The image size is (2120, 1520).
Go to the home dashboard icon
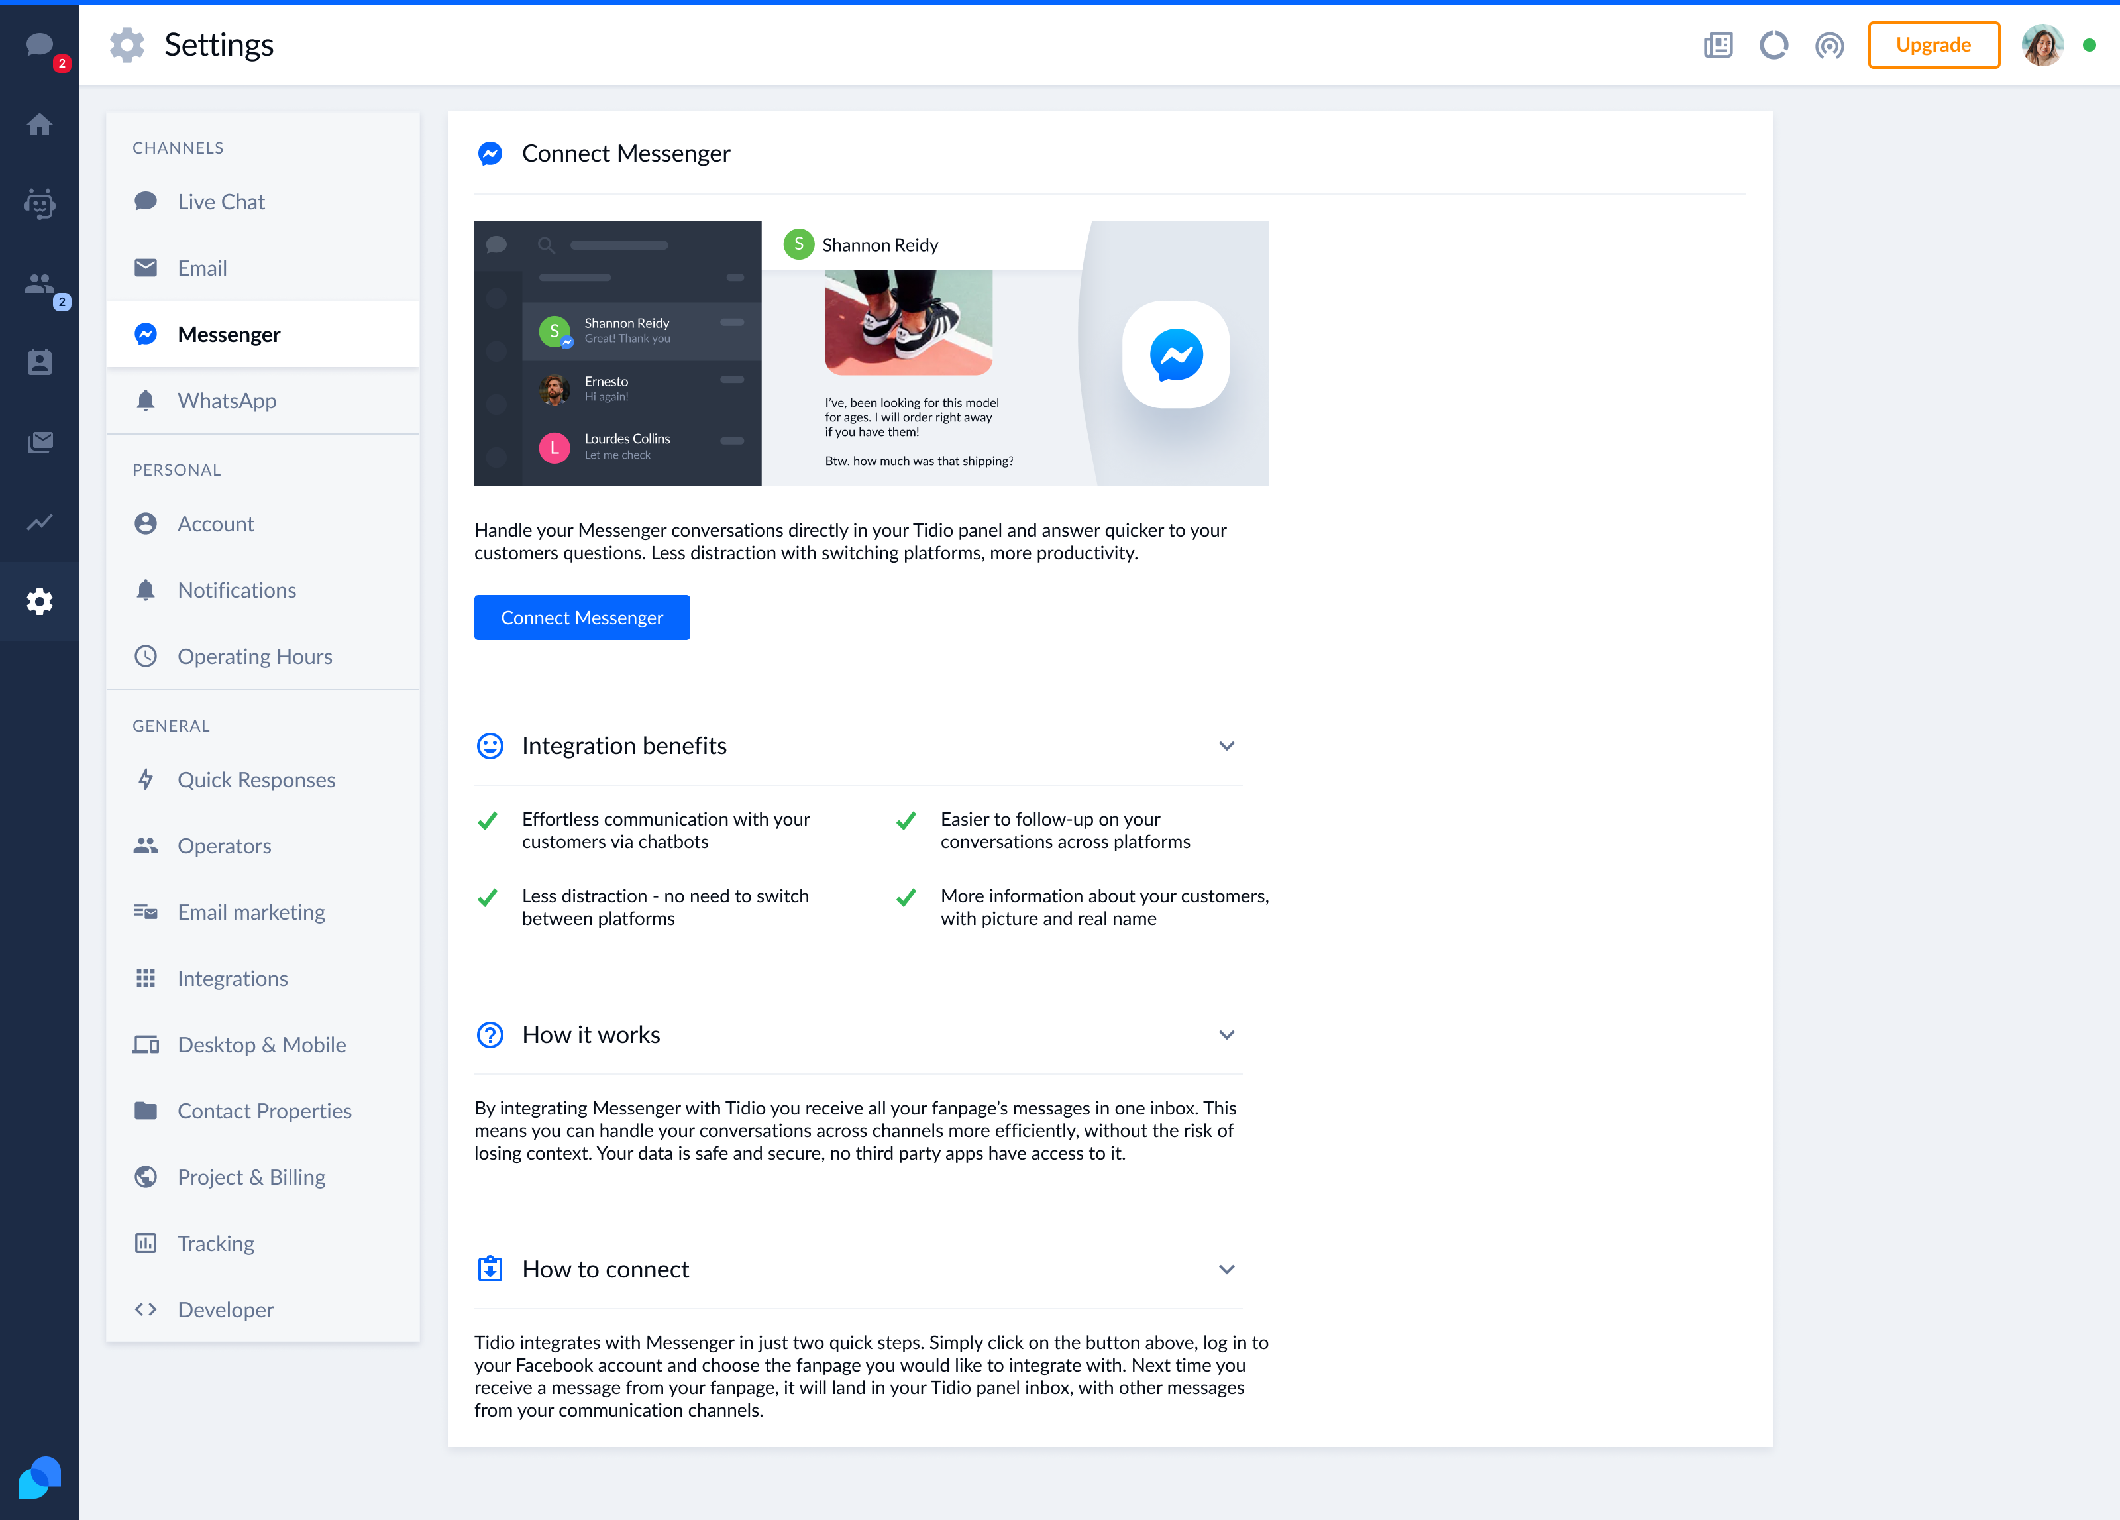[39, 125]
